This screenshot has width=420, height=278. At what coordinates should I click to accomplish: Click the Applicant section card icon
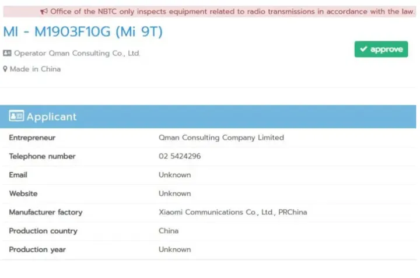16,116
